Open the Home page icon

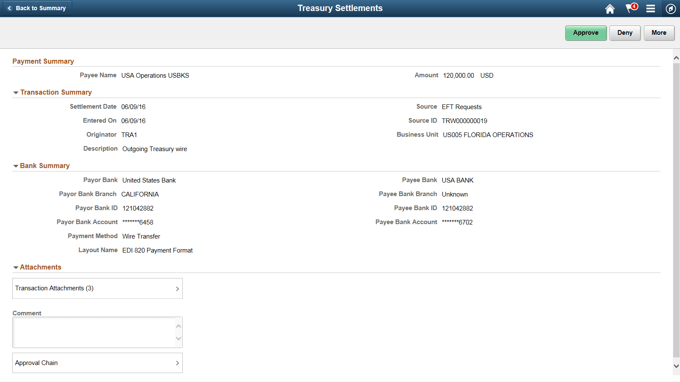[x=610, y=8]
